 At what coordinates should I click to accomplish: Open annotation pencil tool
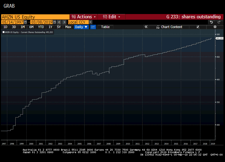pos(198,27)
